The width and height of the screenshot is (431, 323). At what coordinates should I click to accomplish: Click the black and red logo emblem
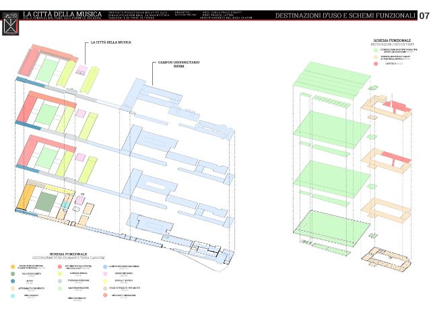(11, 24)
